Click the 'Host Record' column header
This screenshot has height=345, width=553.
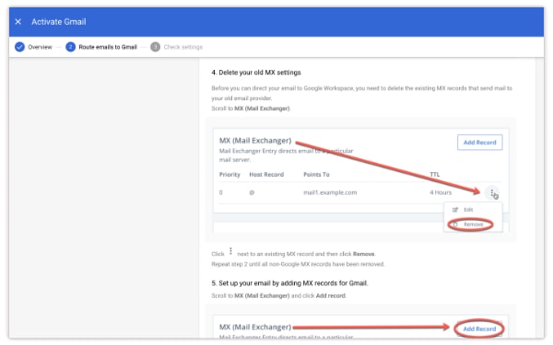[x=266, y=175]
